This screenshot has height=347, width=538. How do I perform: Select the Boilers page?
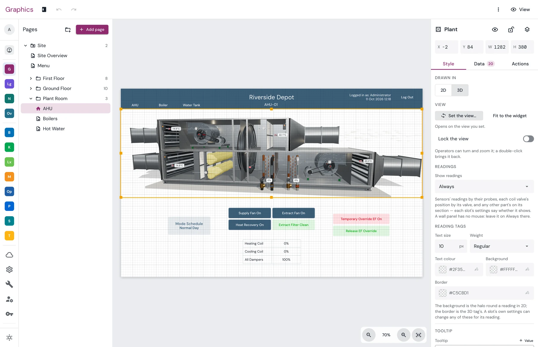coord(65,119)
